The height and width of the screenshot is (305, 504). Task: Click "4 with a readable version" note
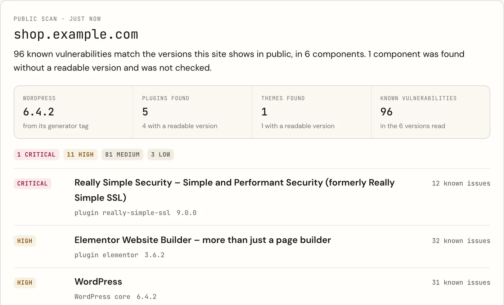(x=180, y=126)
